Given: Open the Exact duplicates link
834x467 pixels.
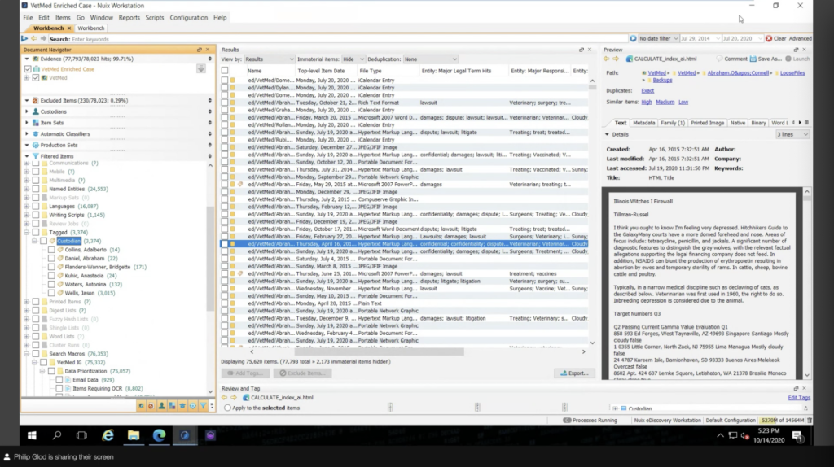Looking at the screenshot, I should (647, 91).
